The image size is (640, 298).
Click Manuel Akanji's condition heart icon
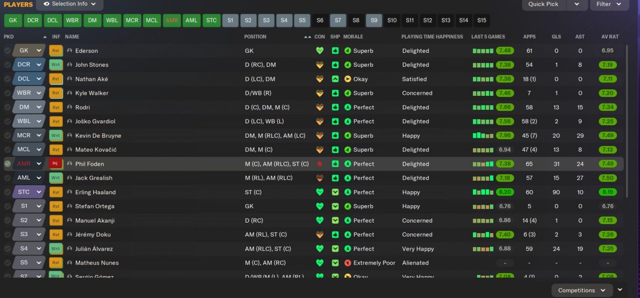(320, 220)
